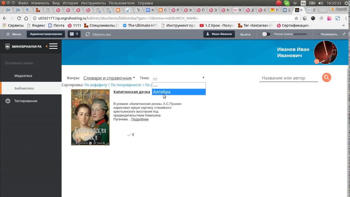This screenshot has width=350, height=197.
Task: Click the browser forward arrow
Action: click(x=12, y=18)
